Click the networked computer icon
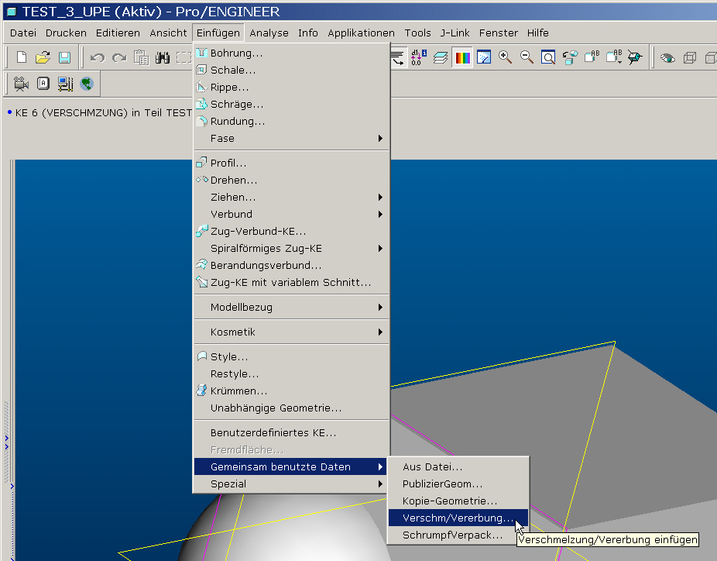Viewport: 717px width, 561px height. pyautogui.click(x=65, y=84)
